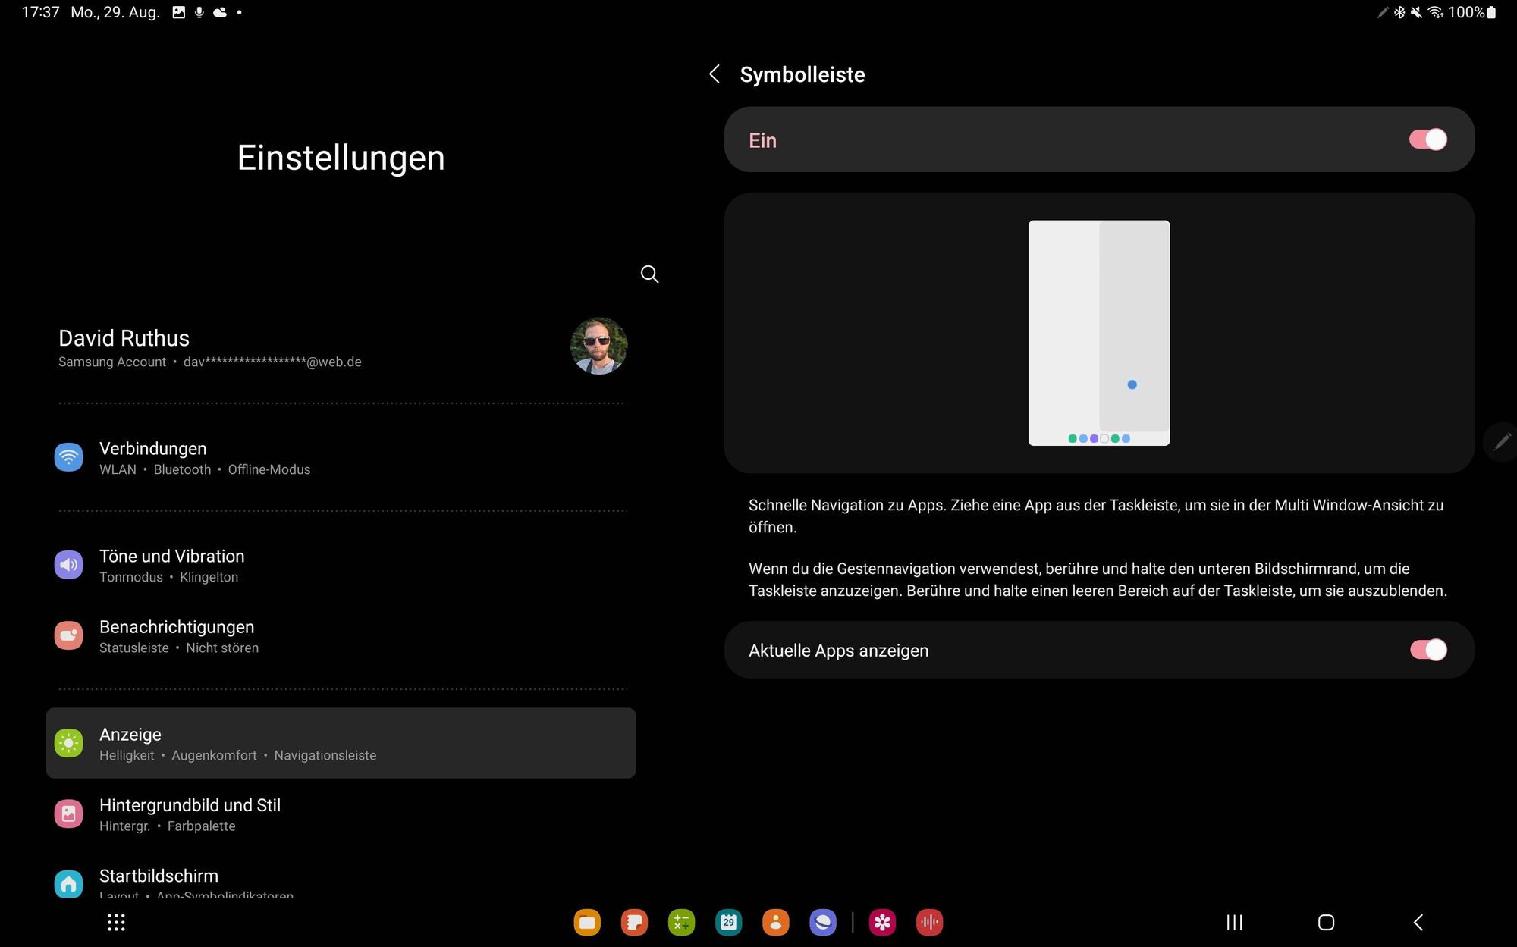This screenshot has height=947, width=1517.
Task: Open Hintergrundbild und Stil settings
Action: (341, 814)
